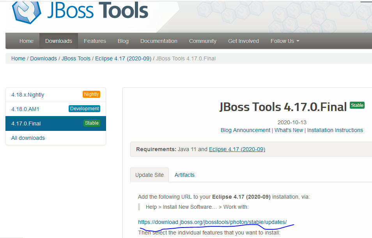
Task: Select 4.17.0.Final in the version list
Action: click(55, 123)
